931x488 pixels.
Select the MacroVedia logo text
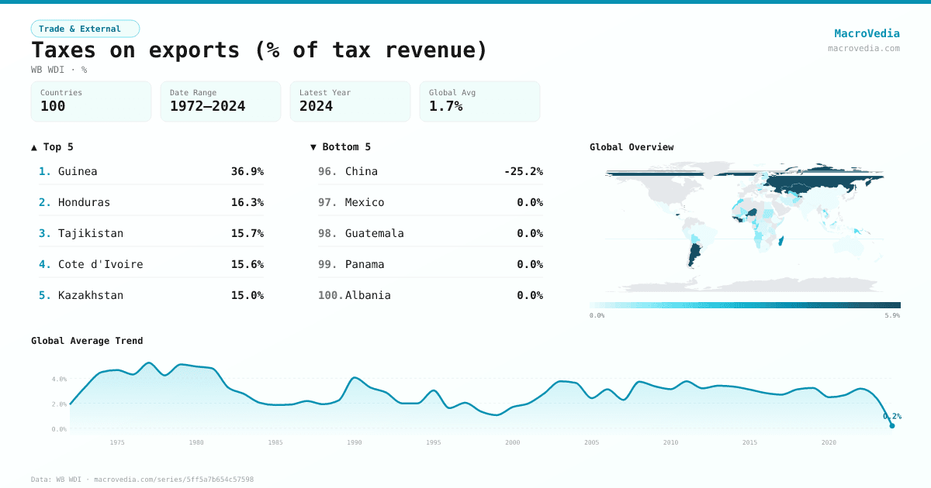coord(867,33)
